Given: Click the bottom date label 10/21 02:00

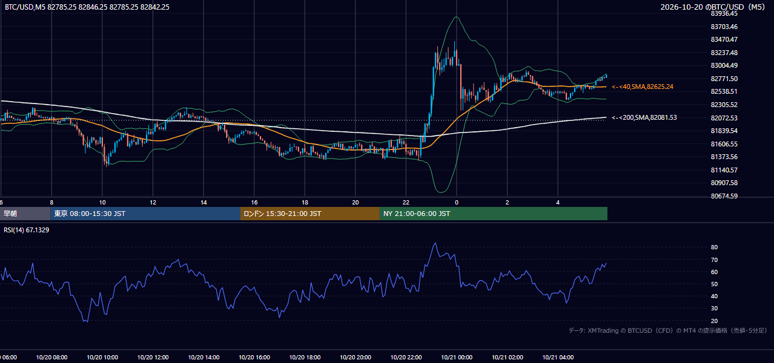Looking at the screenshot, I should [508, 358].
